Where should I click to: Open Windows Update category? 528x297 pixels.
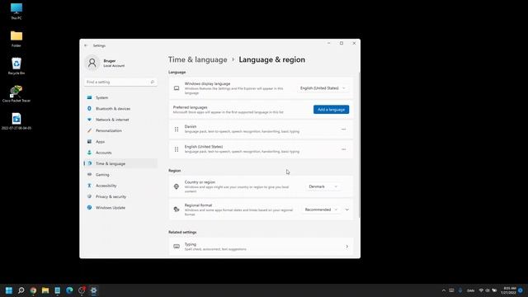[x=120, y=207]
